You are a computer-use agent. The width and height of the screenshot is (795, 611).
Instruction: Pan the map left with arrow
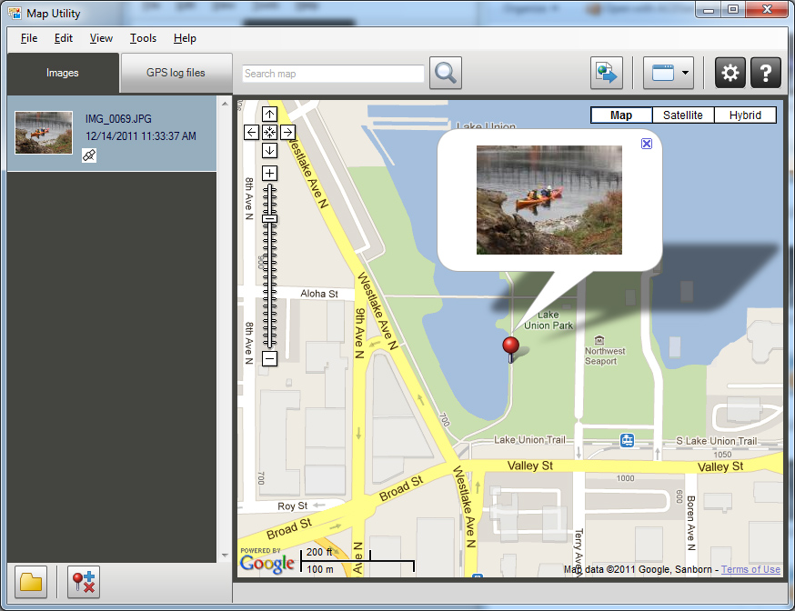pos(251,132)
